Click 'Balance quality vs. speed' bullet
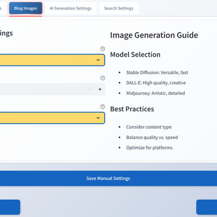 (152, 137)
